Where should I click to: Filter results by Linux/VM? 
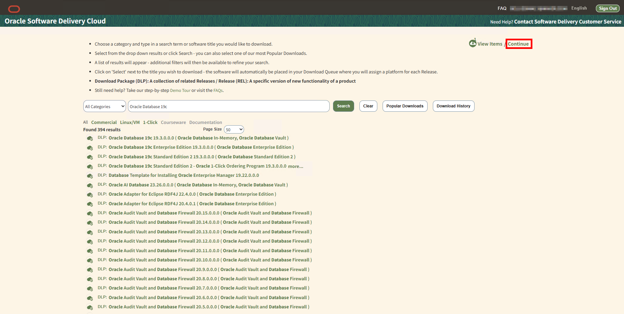pos(130,122)
